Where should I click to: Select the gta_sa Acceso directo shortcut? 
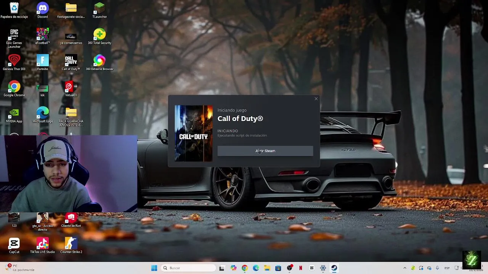[43, 221]
